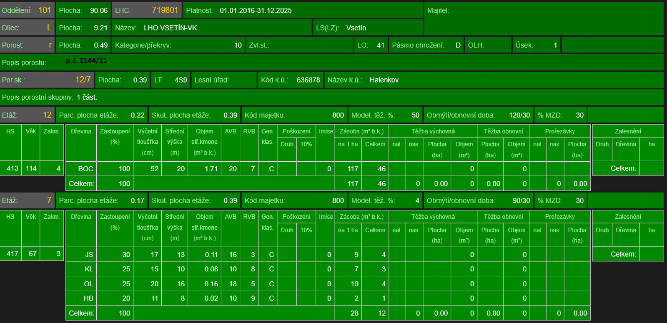The image size is (667, 323).
Task: Select the age value 67
Action: coord(33,254)
